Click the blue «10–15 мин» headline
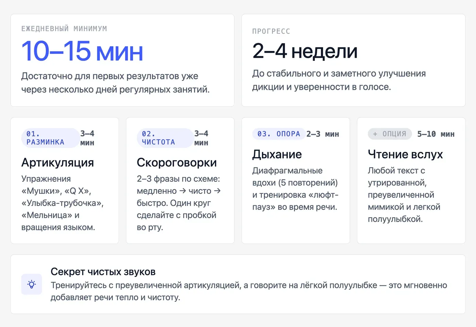 tap(82, 51)
